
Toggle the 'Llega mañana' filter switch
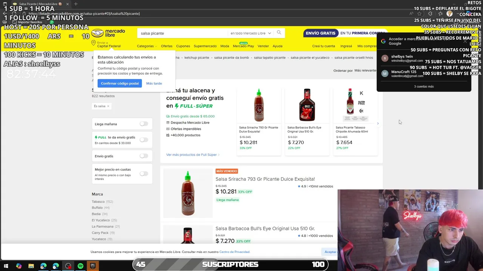[x=144, y=124]
